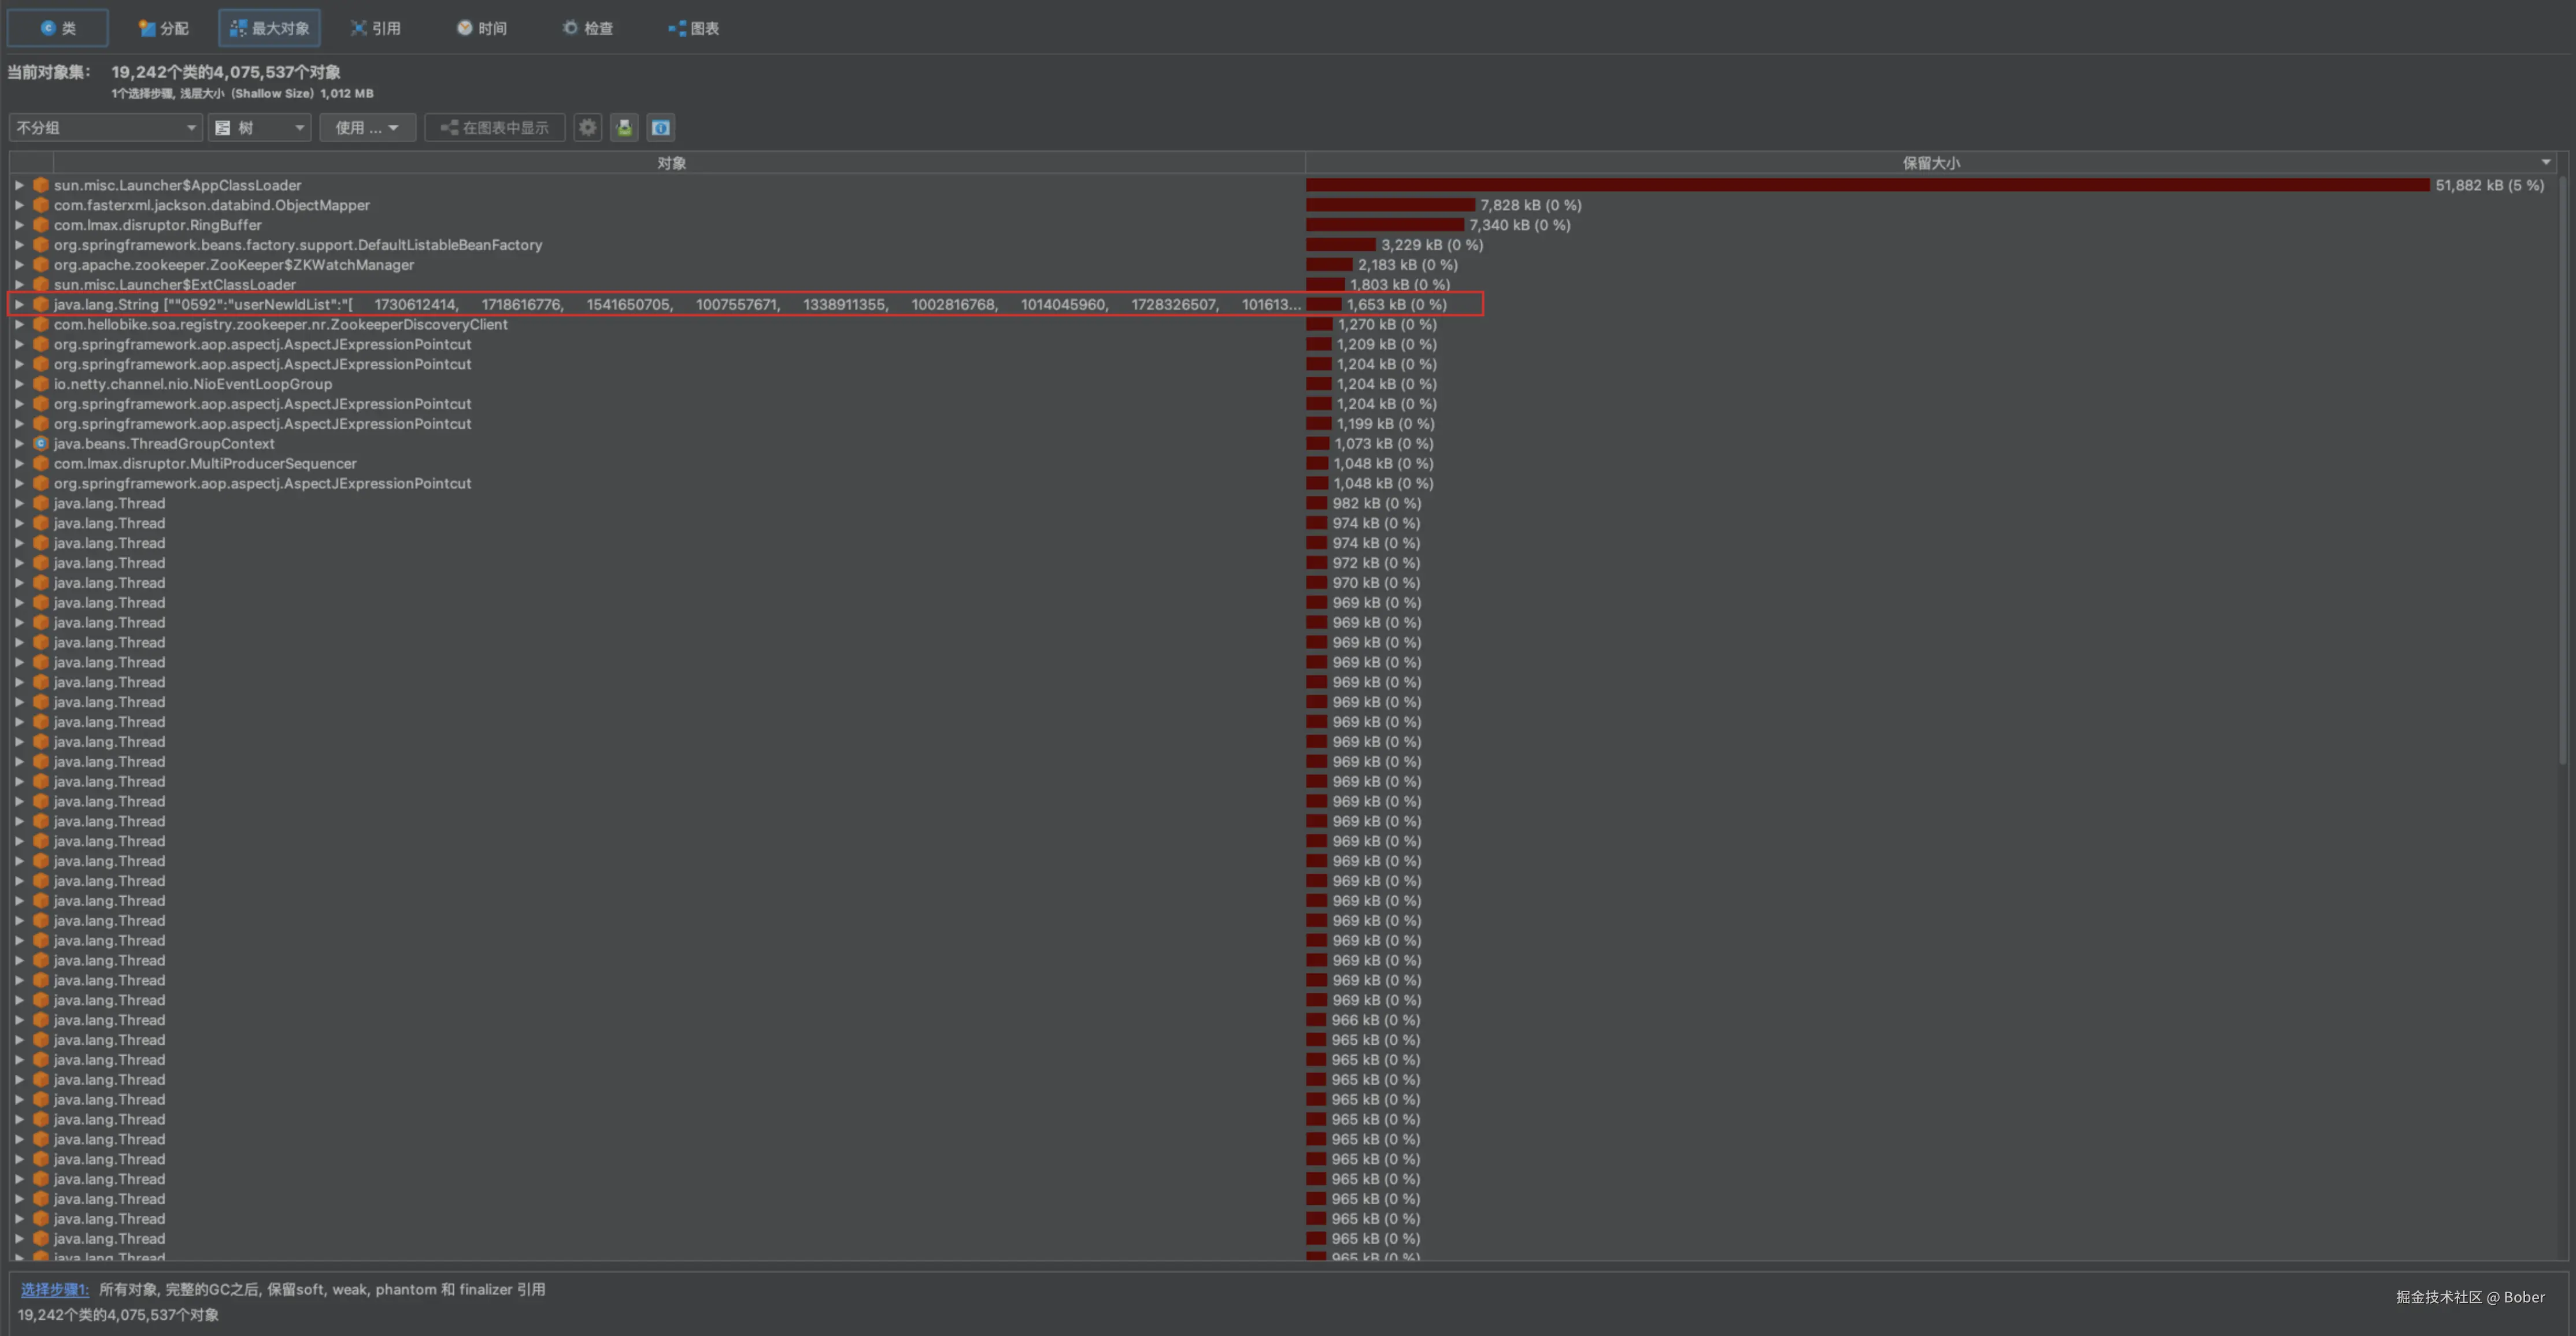Select the java.beans.ThreadGroupContext row
The width and height of the screenshot is (2576, 1336).
point(164,443)
